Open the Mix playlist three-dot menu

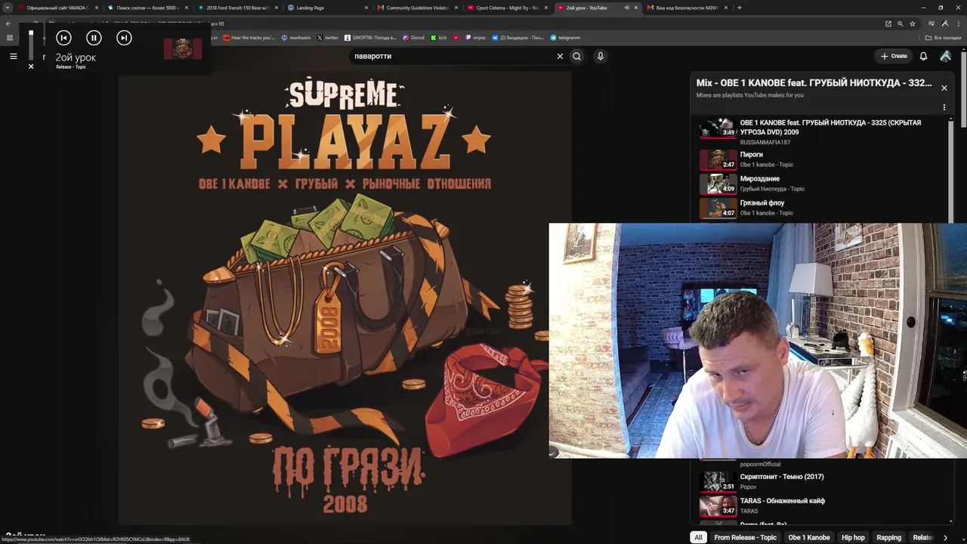944,107
